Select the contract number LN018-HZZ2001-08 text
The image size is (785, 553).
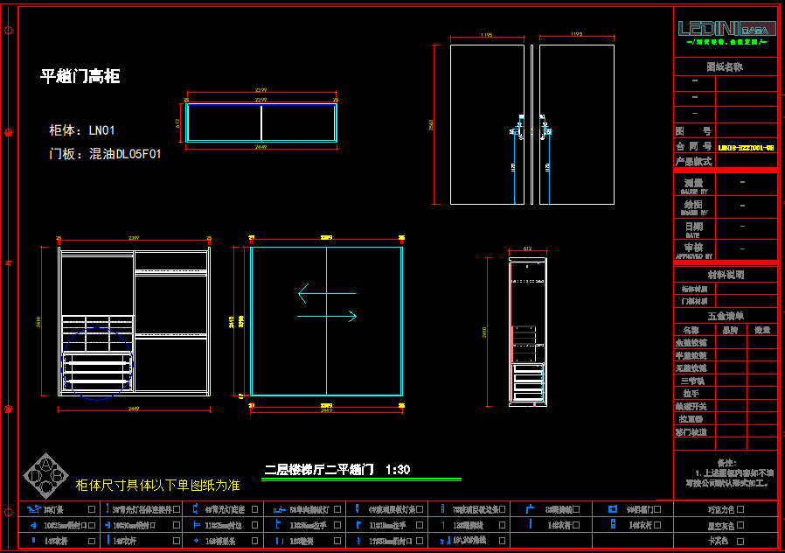coord(746,148)
